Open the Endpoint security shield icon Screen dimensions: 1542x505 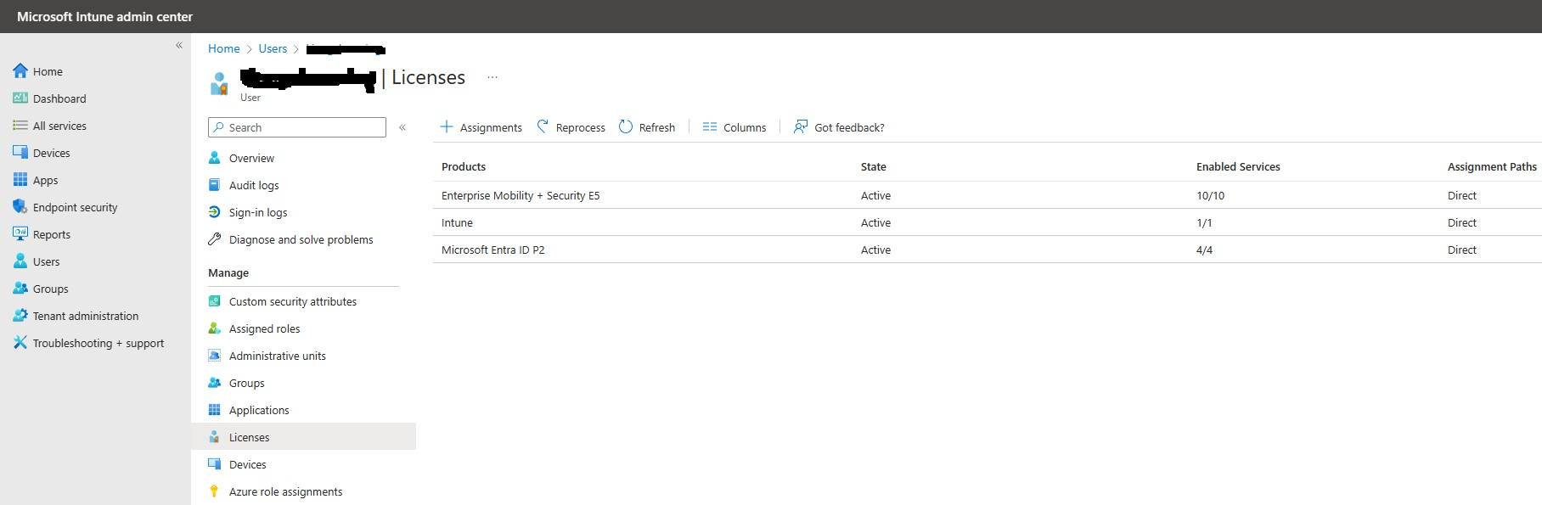[20, 207]
